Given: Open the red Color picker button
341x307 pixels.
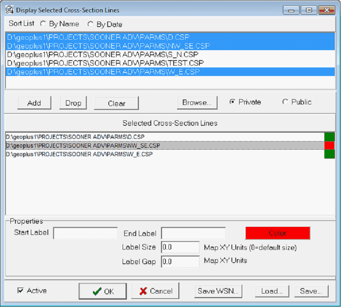Looking at the screenshot, I should pos(278,233).
